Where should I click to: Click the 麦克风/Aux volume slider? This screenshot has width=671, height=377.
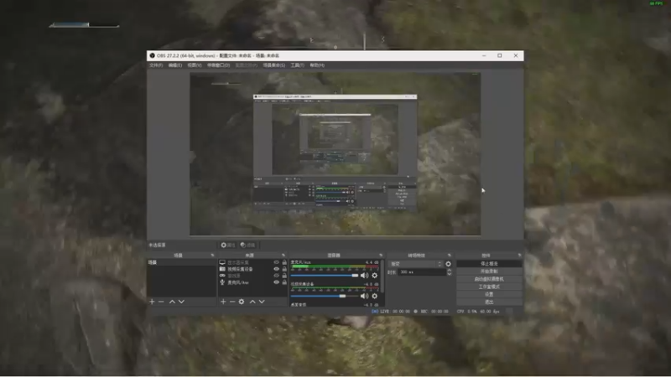(x=325, y=276)
